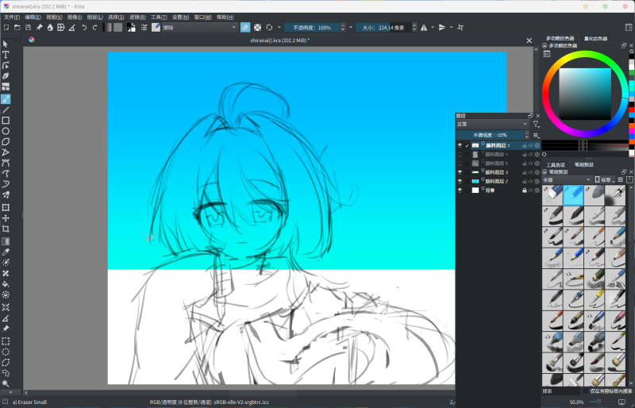Open the layer filter funnel dropdown
The height and width of the screenshot is (408, 635).
(537, 124)
